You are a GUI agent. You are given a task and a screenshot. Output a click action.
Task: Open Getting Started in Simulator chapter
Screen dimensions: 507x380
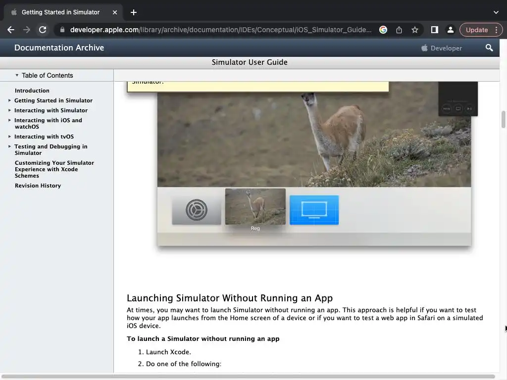pos(53,100)
